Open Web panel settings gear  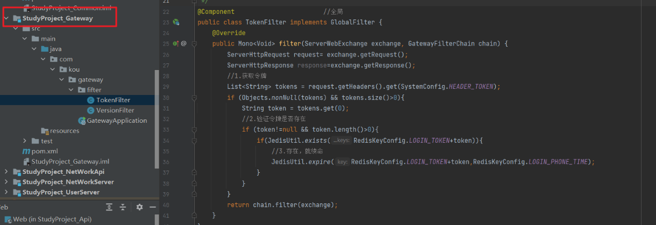[140, 207]
